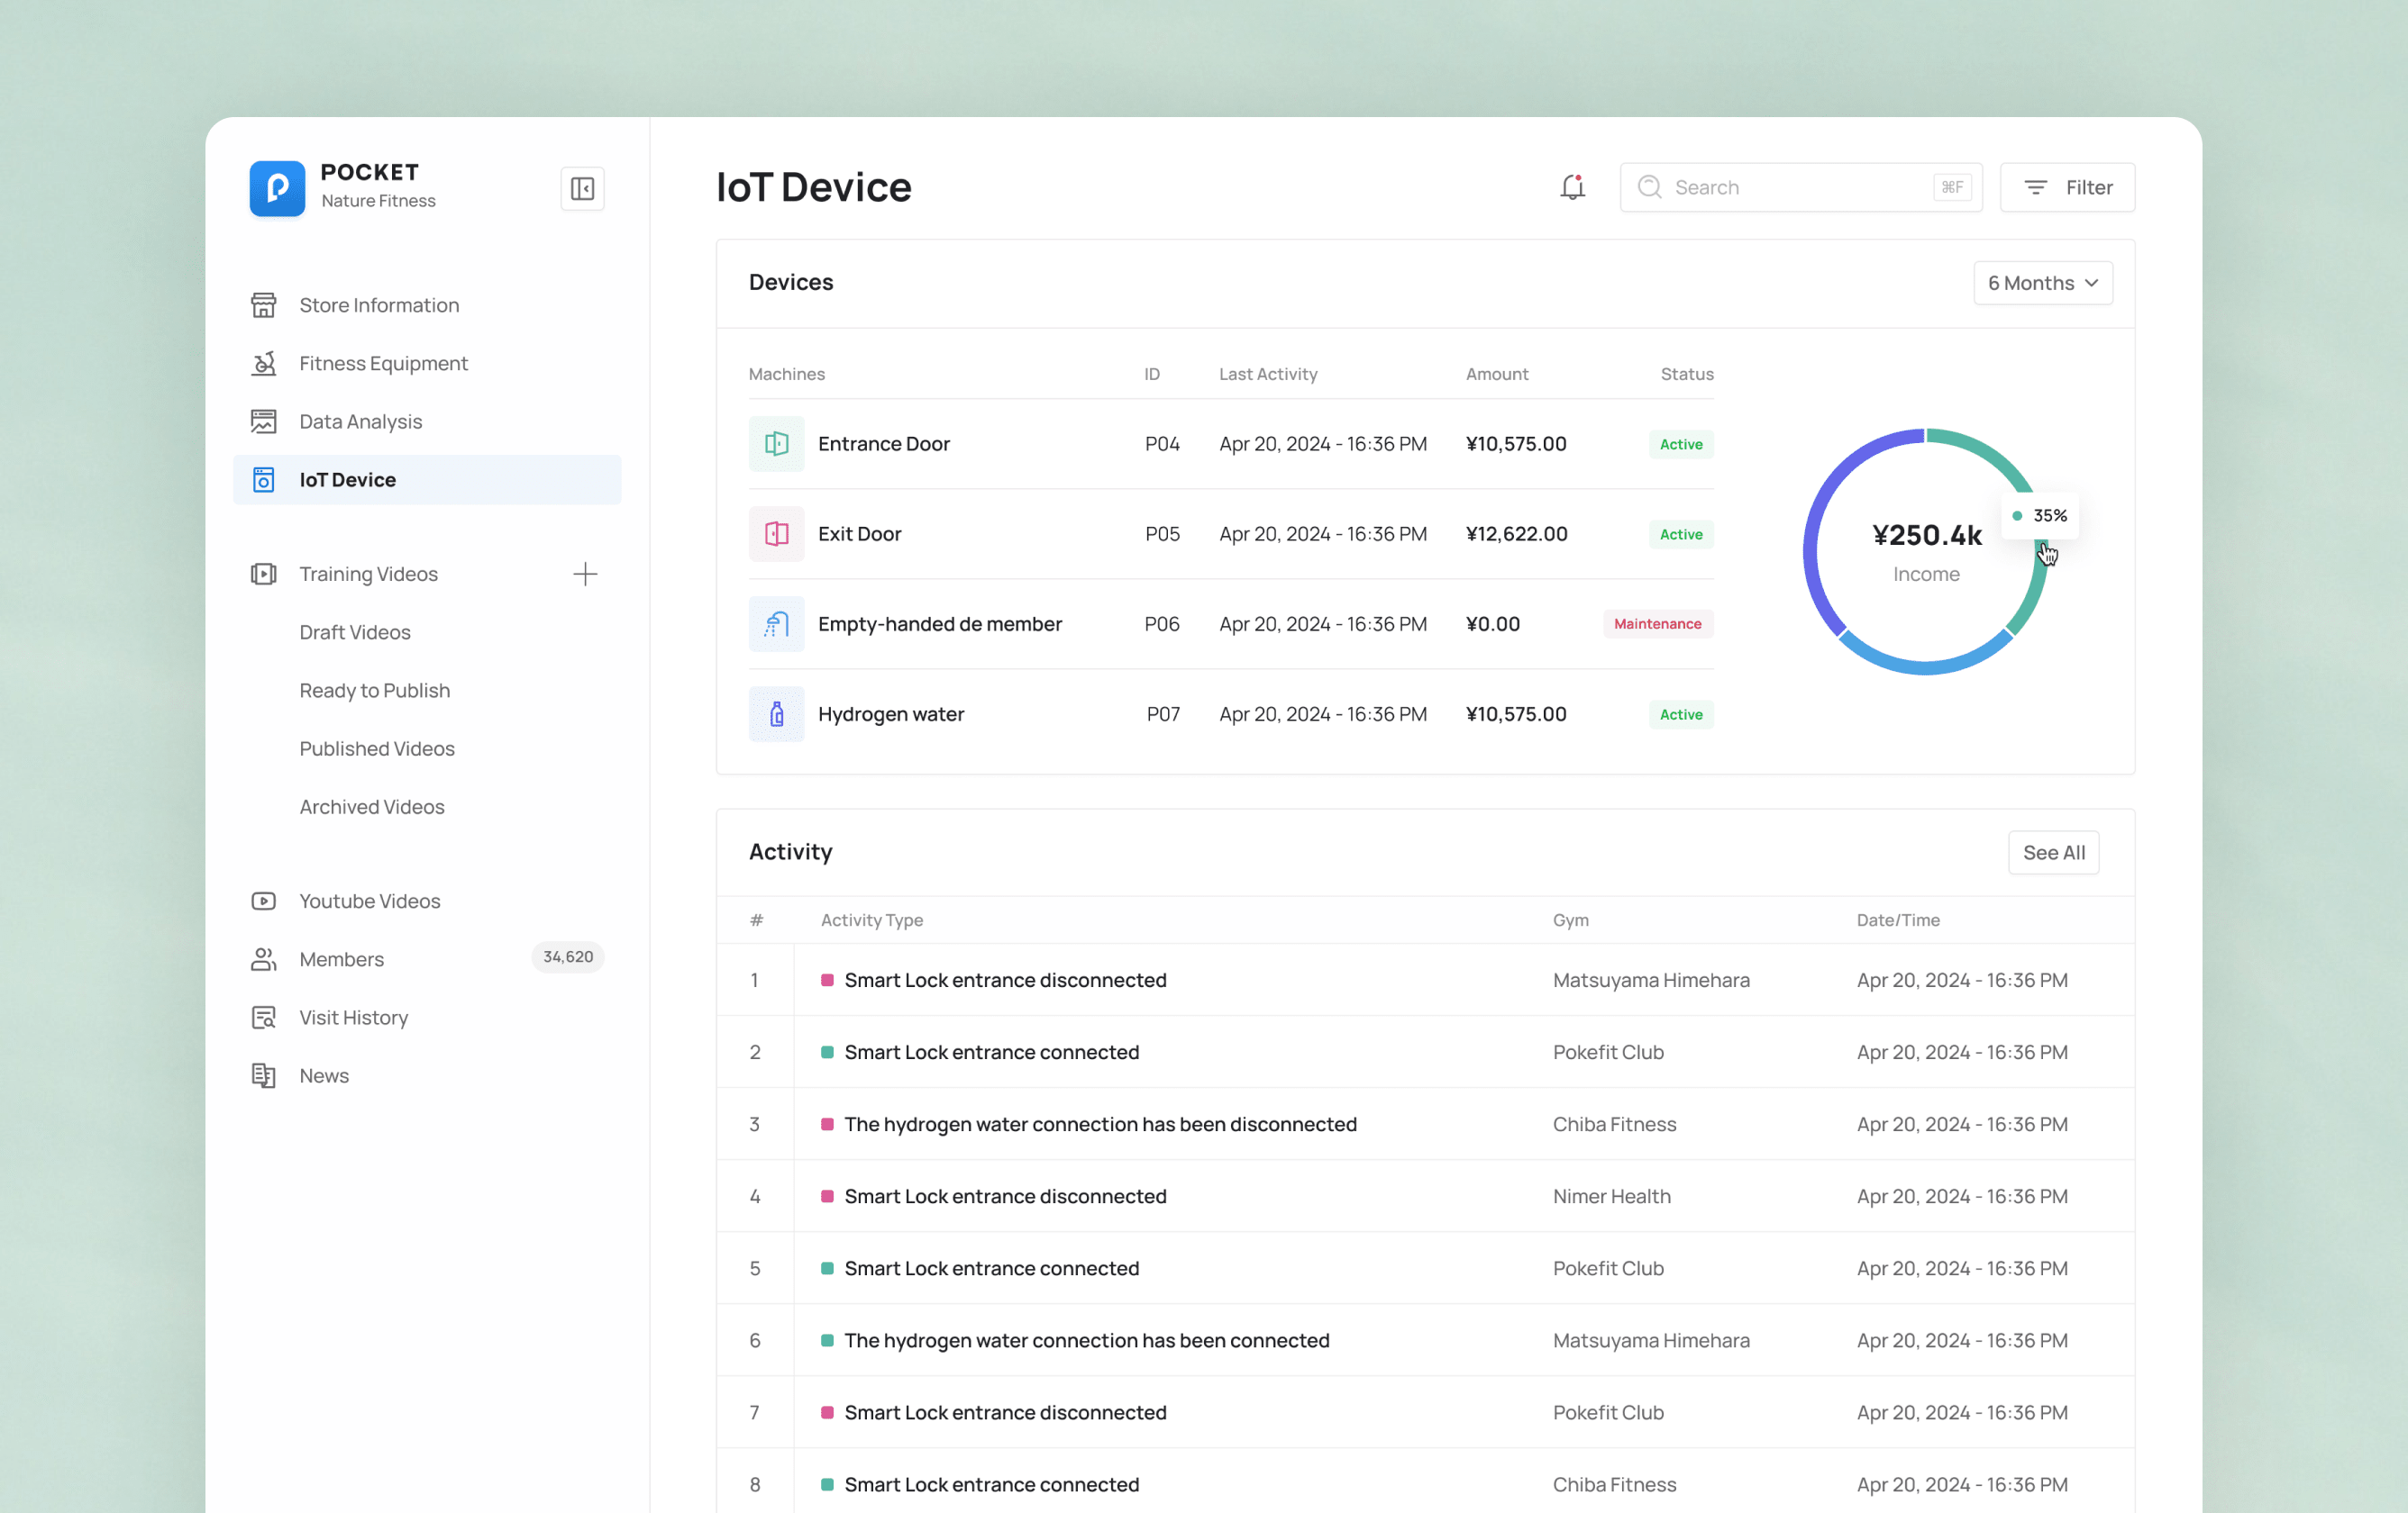Click the Filter button

2067,187
